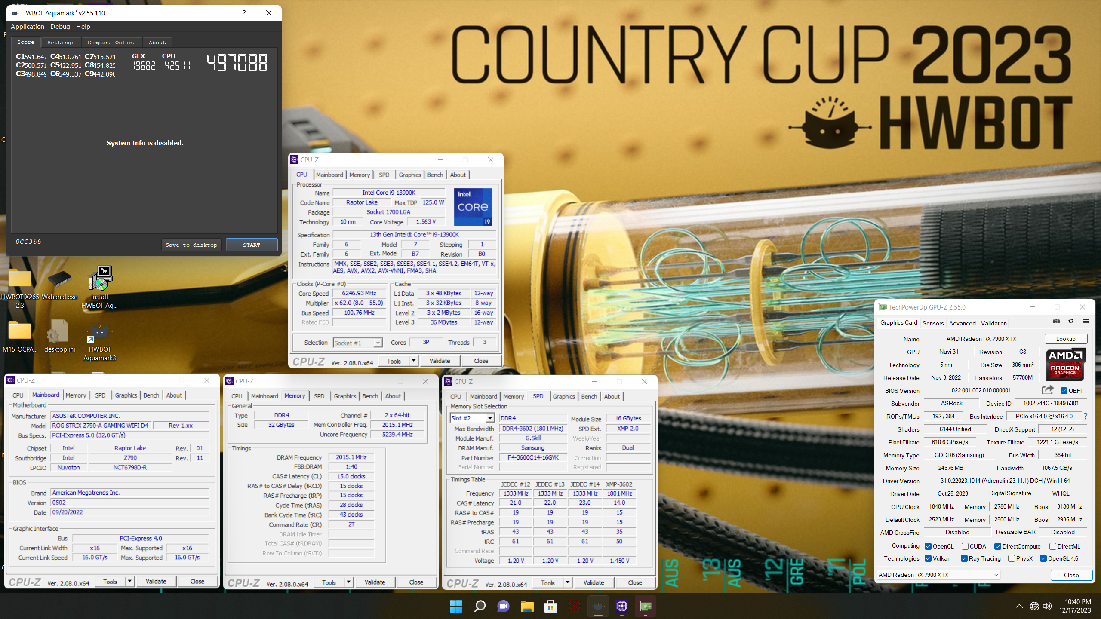Click the GPU-Z refresh icon
This screenshot has width=1101, height=619.
click(x=1071, y=321)
